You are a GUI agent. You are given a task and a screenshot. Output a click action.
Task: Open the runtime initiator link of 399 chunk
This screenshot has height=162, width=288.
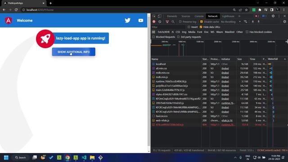coord(228,103)
